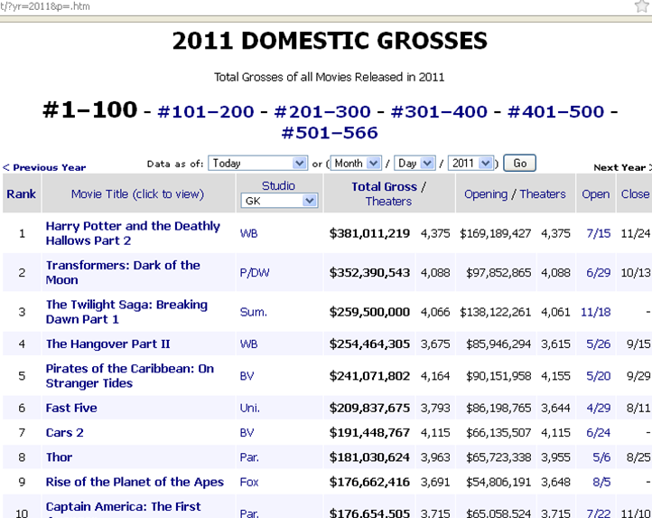The image size is (652, 518).
Task: Sort by Opening column header
Action: tap(486, 194)
